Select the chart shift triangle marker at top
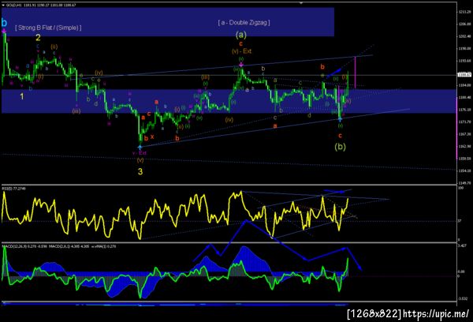Viewport: 473px width, 322px height. [x=301, y=2]
